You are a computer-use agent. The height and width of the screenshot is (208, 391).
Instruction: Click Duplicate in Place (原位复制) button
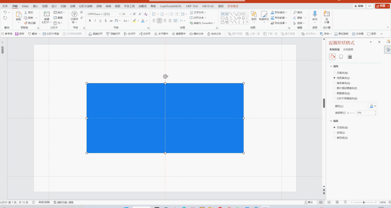pos(341,34)
